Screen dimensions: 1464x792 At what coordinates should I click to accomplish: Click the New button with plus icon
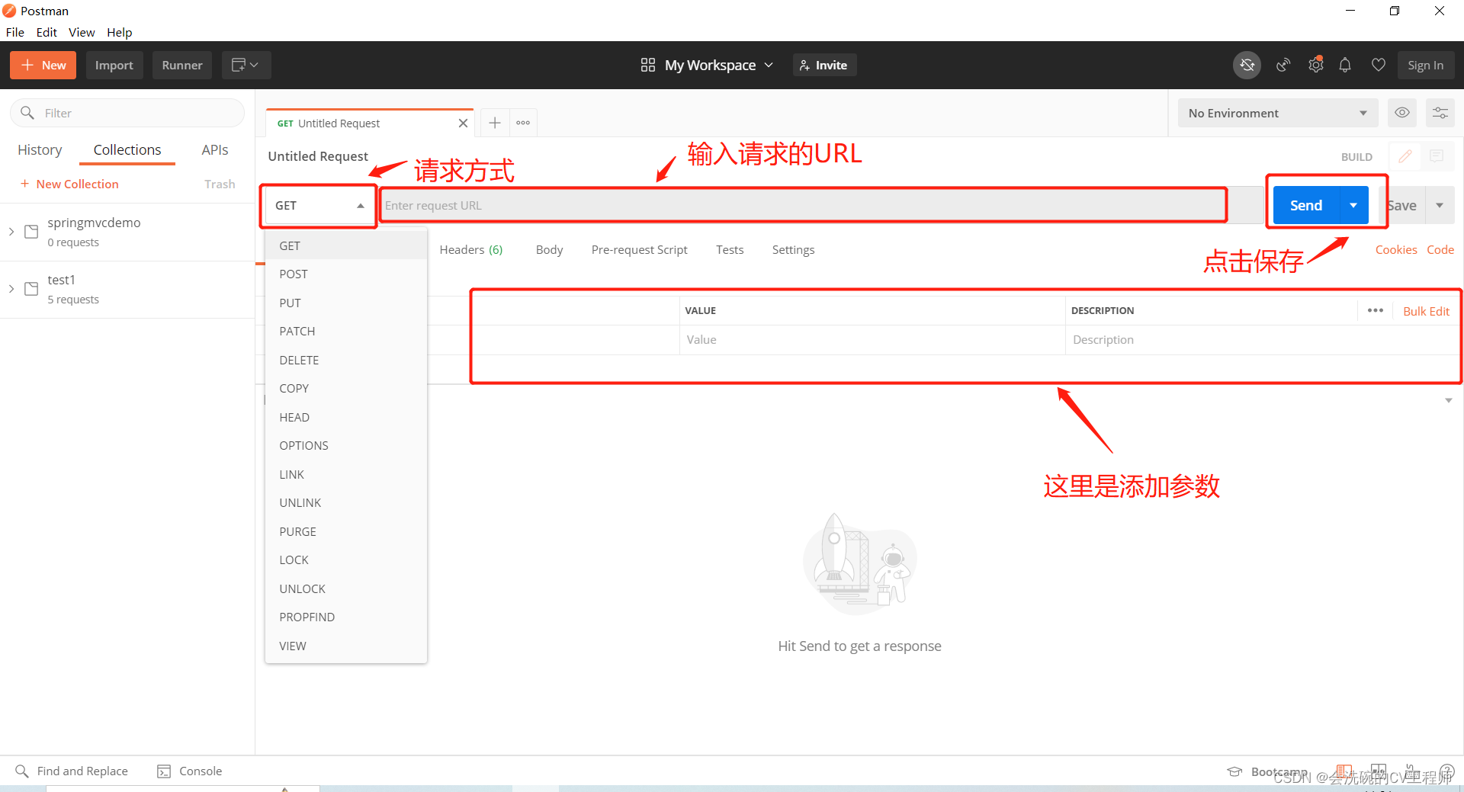(43, 66)
